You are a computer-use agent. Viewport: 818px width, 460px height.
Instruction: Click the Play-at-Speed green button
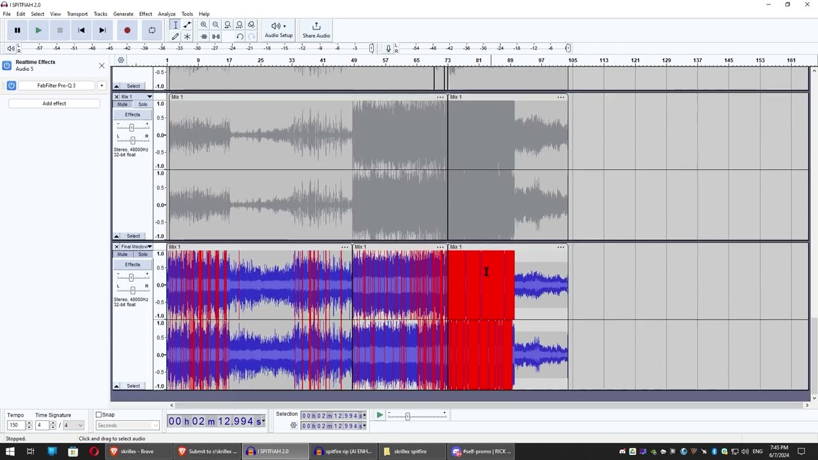click(x=380, y=415)
